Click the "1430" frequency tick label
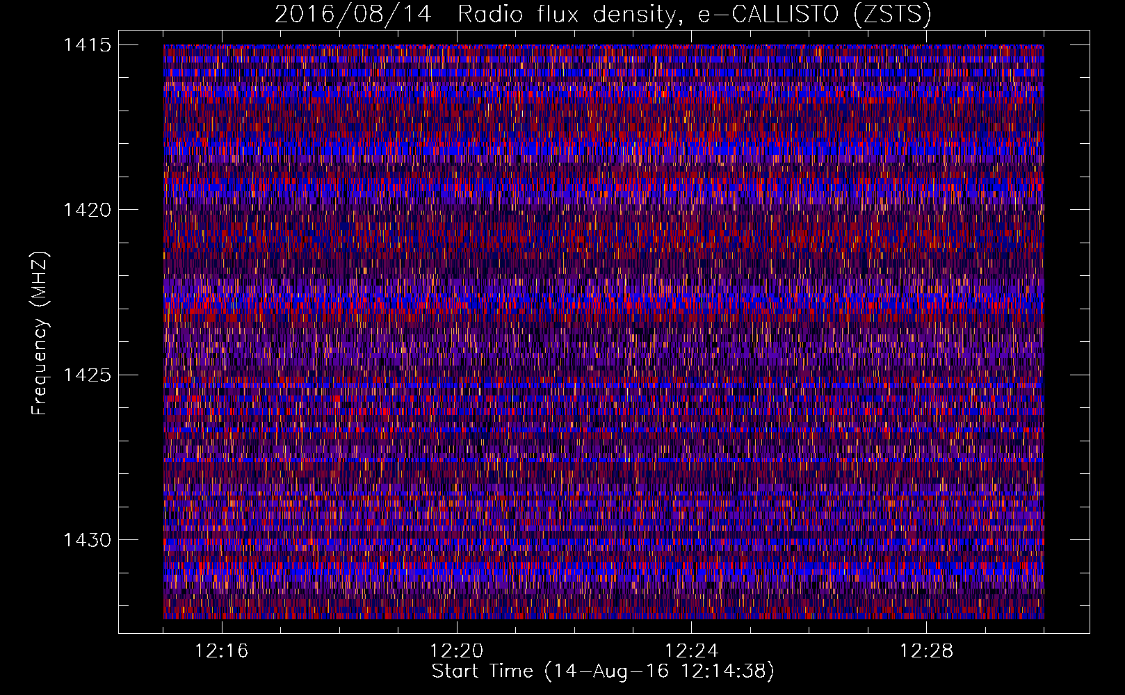Viewport: 1125px width, 695px height. pos(87,540)
